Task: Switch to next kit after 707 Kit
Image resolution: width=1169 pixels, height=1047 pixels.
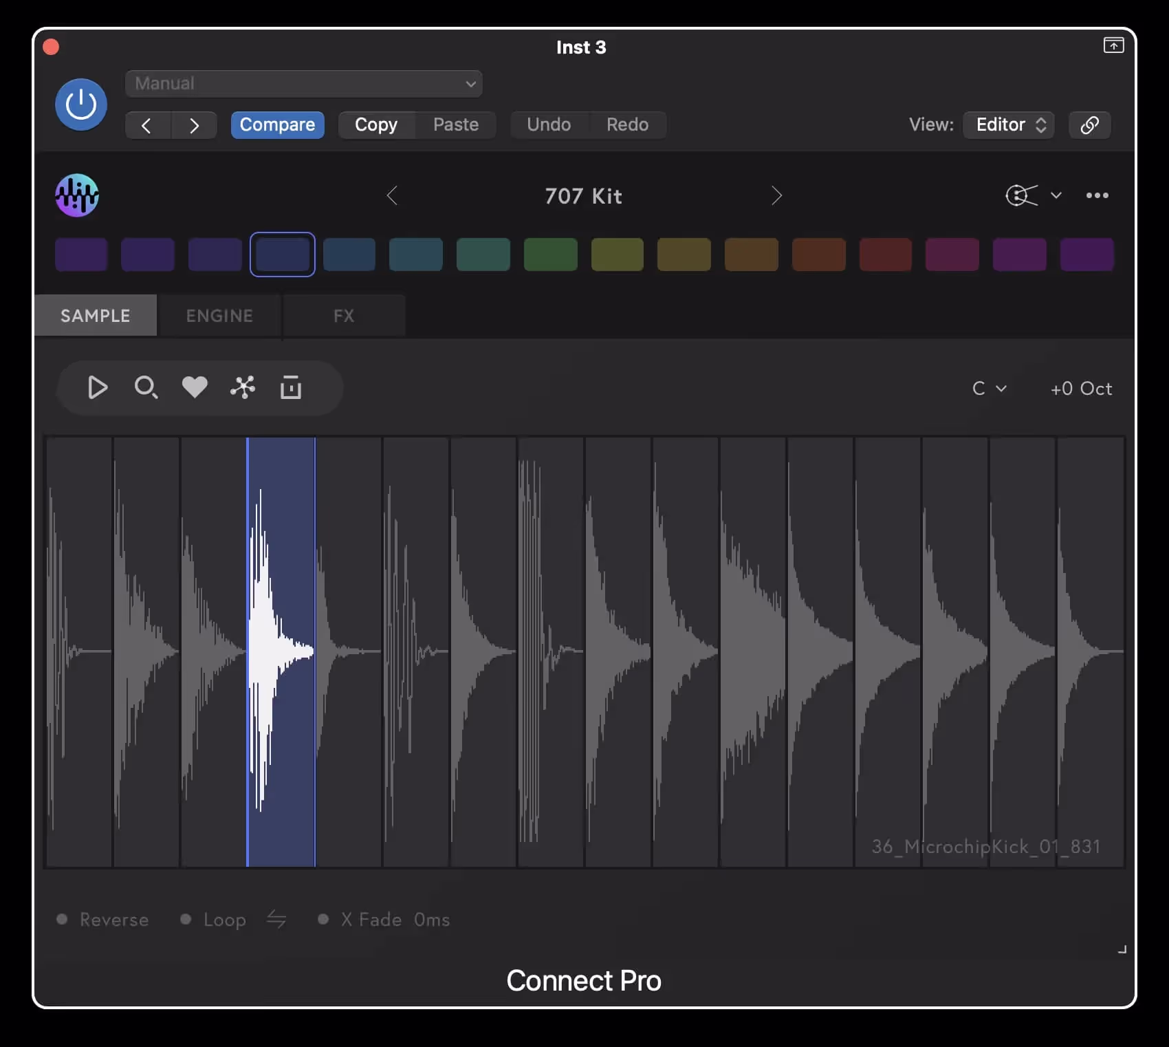Action: (x=776, y=195)
